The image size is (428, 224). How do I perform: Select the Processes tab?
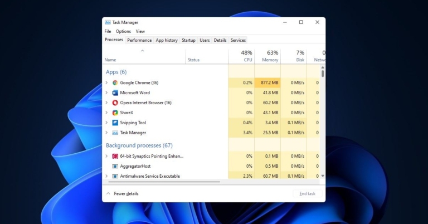114,40
